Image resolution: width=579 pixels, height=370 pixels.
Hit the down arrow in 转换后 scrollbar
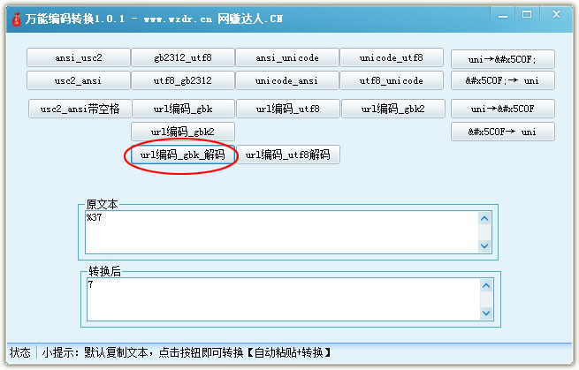coord(484,312)
